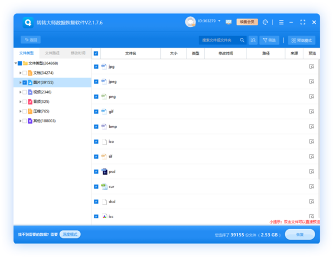Open the account dropdown next to ID:363279
Viewport: 334px width, 258px height.
point(220,21)
